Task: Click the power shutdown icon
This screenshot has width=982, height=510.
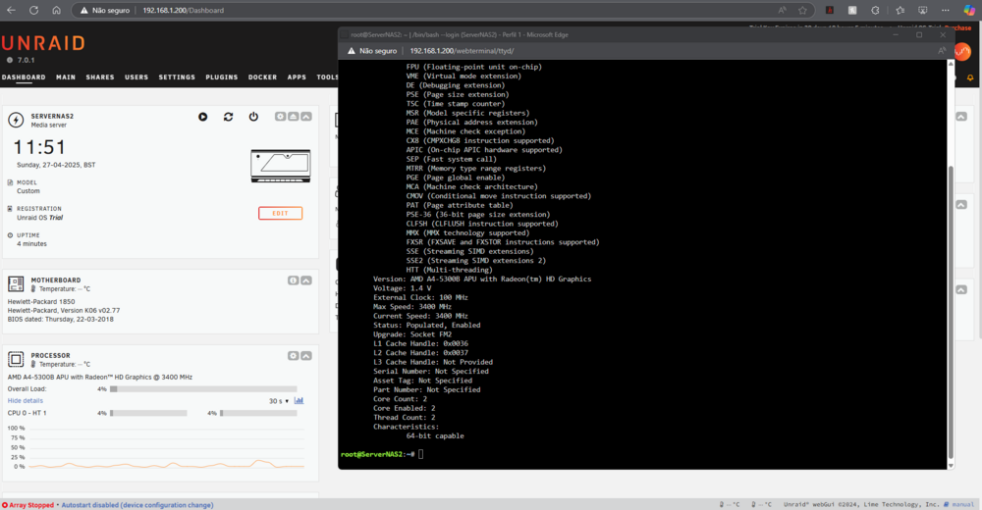Action: coord(253,117)
